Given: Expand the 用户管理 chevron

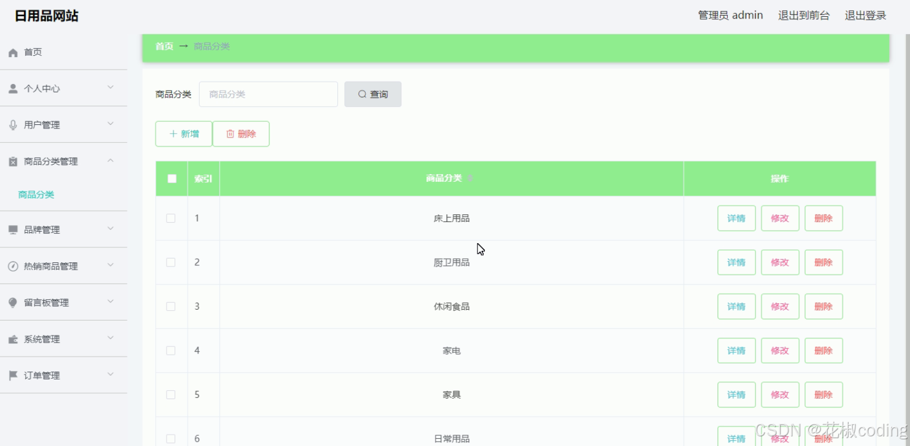Looking at the screenshot, I should pyautogui.click(x=111, y=124).
